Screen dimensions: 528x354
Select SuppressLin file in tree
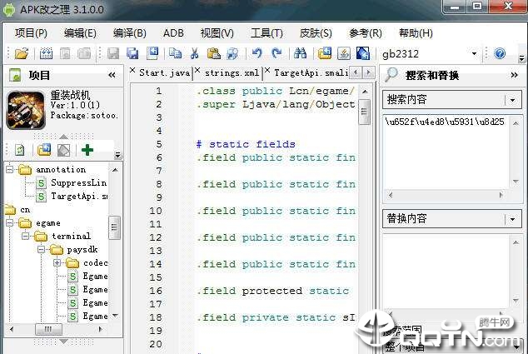click(78, 183)
